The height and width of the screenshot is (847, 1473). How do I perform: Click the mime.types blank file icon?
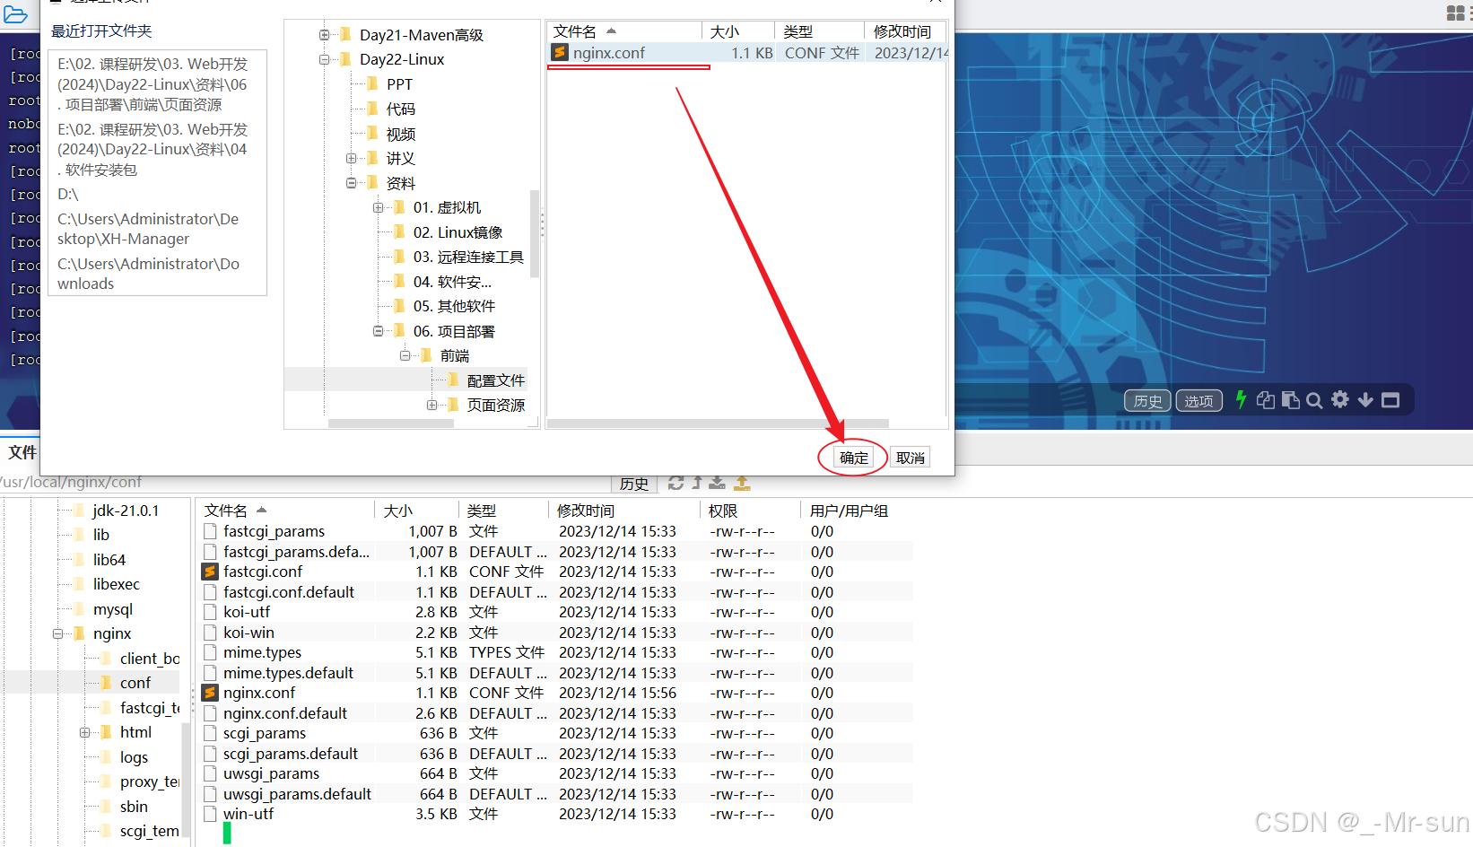[x=211, y=652]
